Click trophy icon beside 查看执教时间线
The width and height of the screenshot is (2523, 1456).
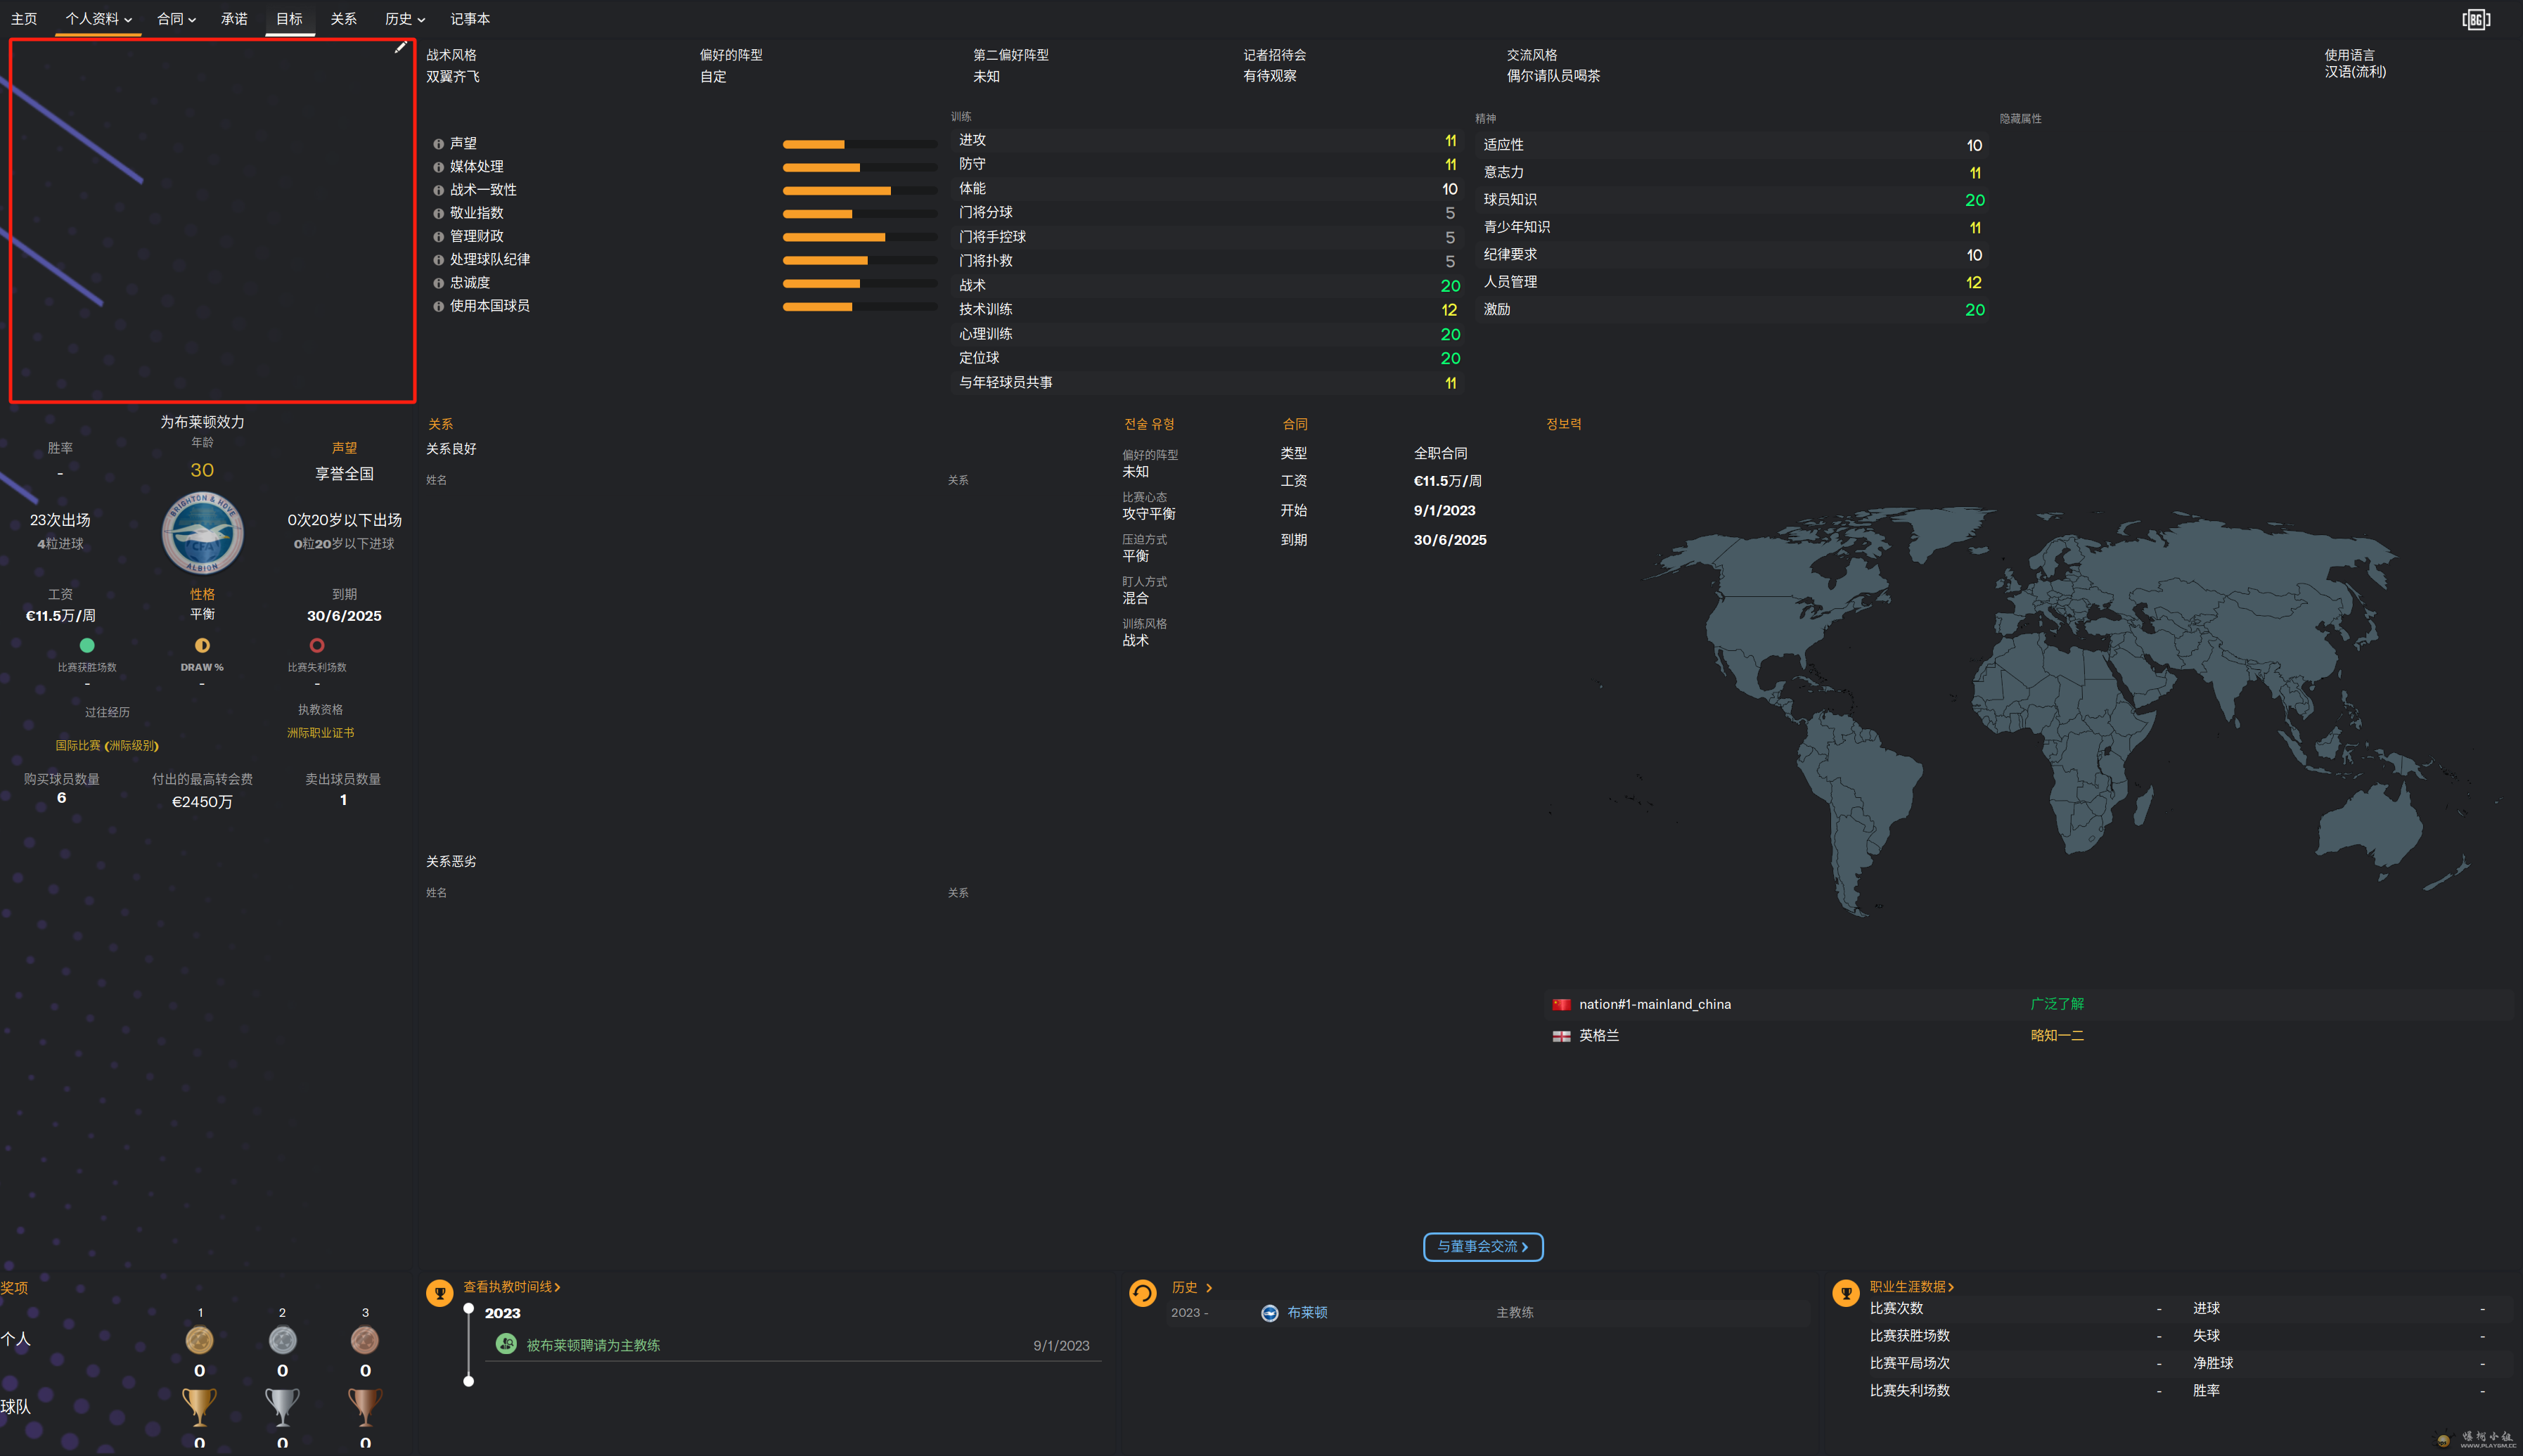[x=440, y=1293]
